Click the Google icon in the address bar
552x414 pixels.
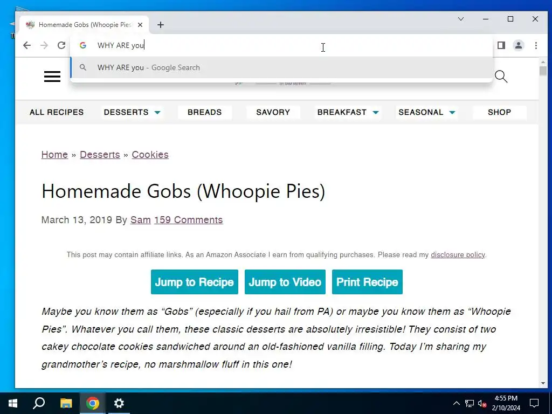coord(82,45)
